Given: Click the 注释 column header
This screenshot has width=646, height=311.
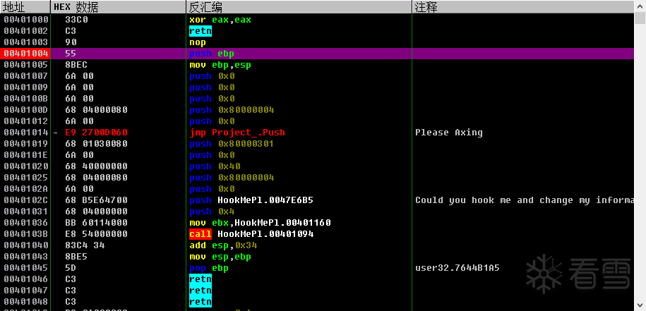Looking at the screenshot, I should [523, 6].
